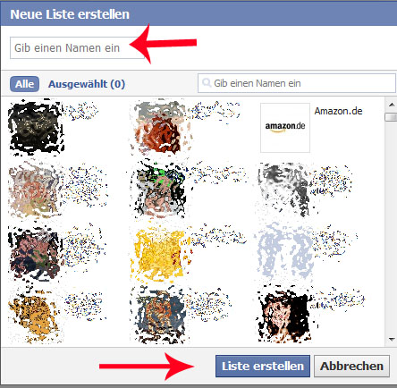Pick the black and brown portrait thumbnail
Viewport: 397px width, 388px height.
click(284, 316)
